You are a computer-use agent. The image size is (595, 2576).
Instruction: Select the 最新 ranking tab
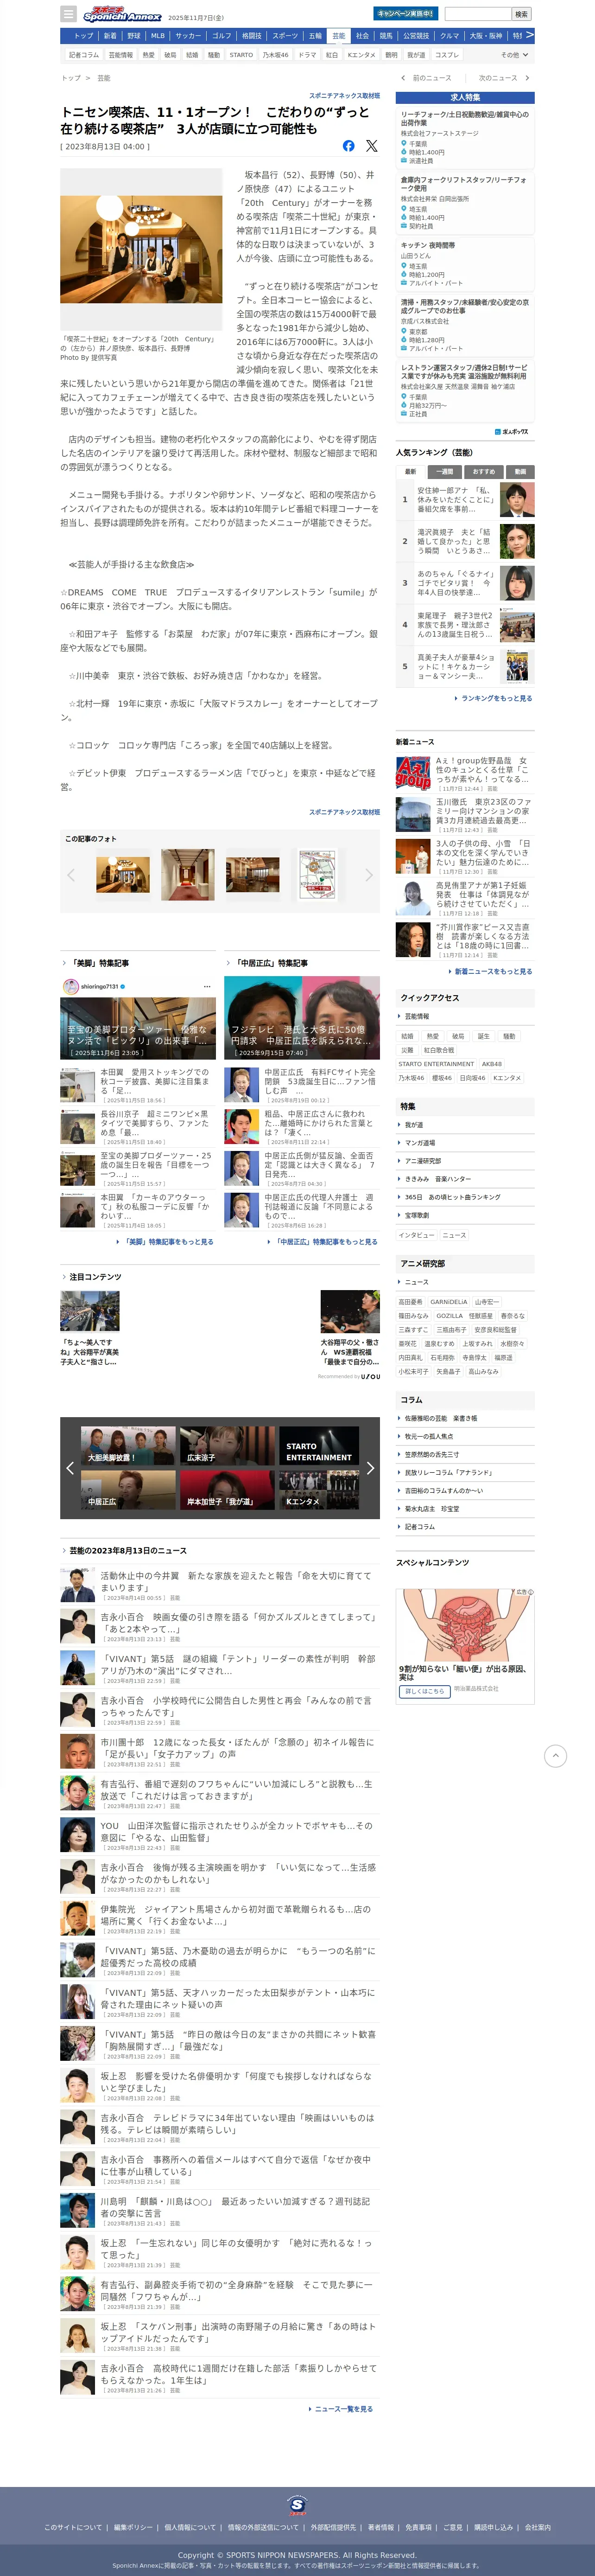410,471
